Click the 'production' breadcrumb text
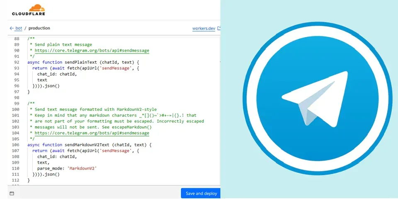This screenshot has width=398, height=199. 39,28
